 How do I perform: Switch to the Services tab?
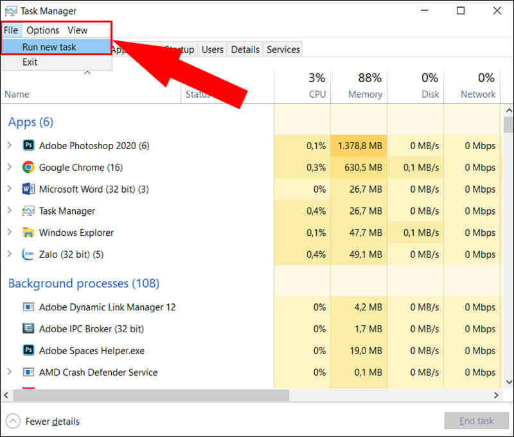283,49
